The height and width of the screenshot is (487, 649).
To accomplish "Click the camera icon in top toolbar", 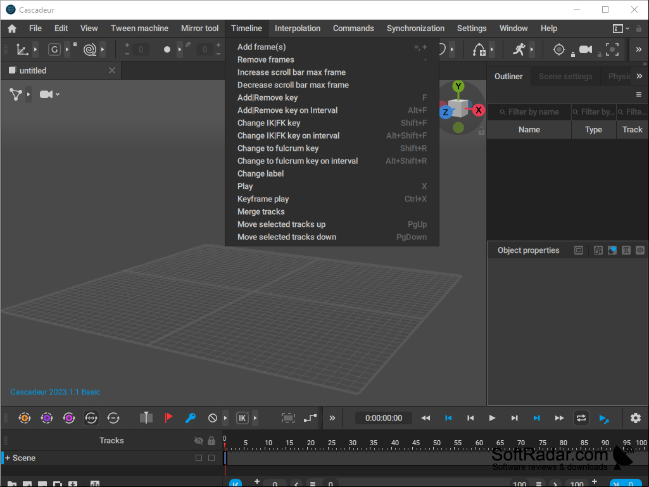I will point(585,49).
